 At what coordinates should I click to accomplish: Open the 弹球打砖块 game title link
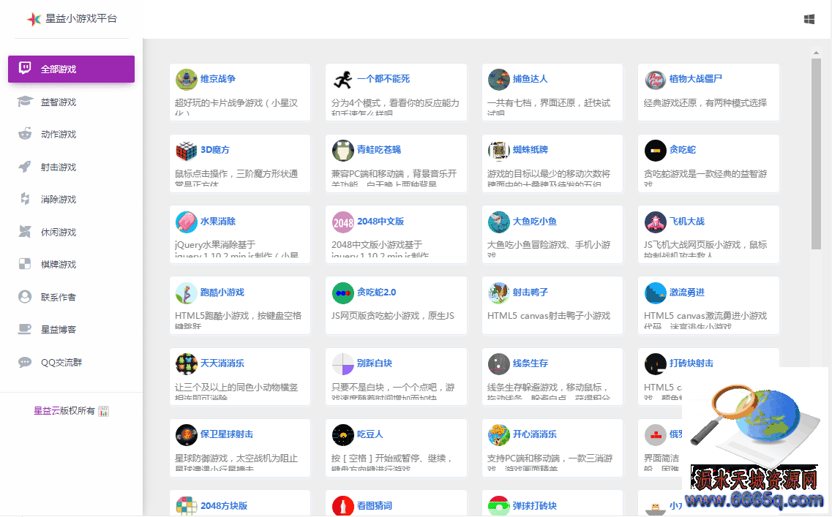[x=534, y=505]
